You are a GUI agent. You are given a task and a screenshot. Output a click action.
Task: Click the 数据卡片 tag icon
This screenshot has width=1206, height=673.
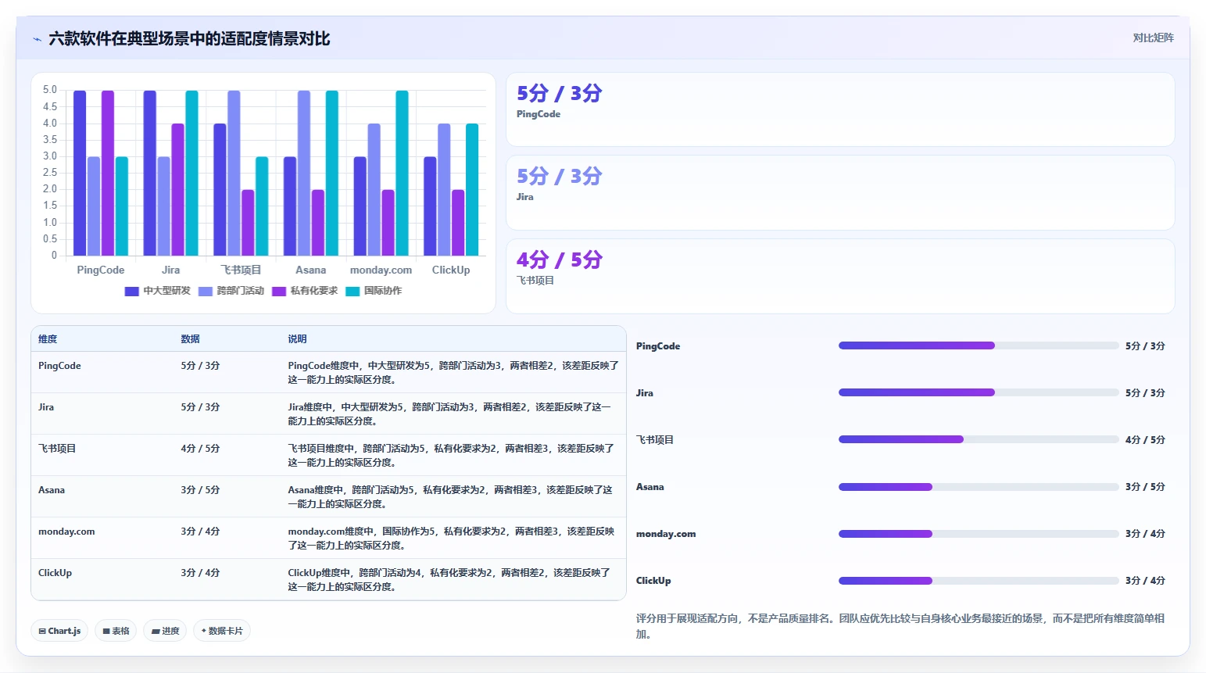tap(203, 631)
